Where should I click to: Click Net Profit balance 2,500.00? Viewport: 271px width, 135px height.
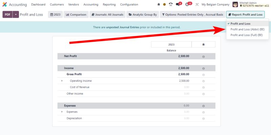pyautogui.click(x=184, y=56)
